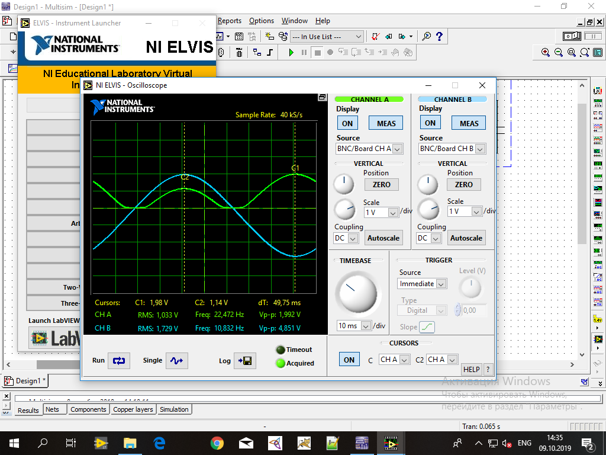Screen dimensions: 606x455
Task: Click Channel B vertical Scale knob
Action: click(x=428, y=210)
